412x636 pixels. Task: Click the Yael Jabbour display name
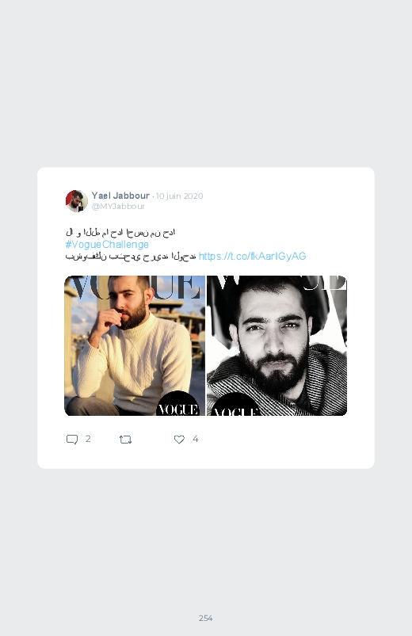[120, 196]
